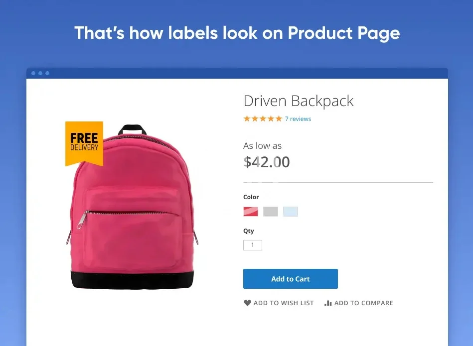The image size is (473, 346).
Task: Click the first browser window dot
Action: pyautogui.click(x=33, y=73)
